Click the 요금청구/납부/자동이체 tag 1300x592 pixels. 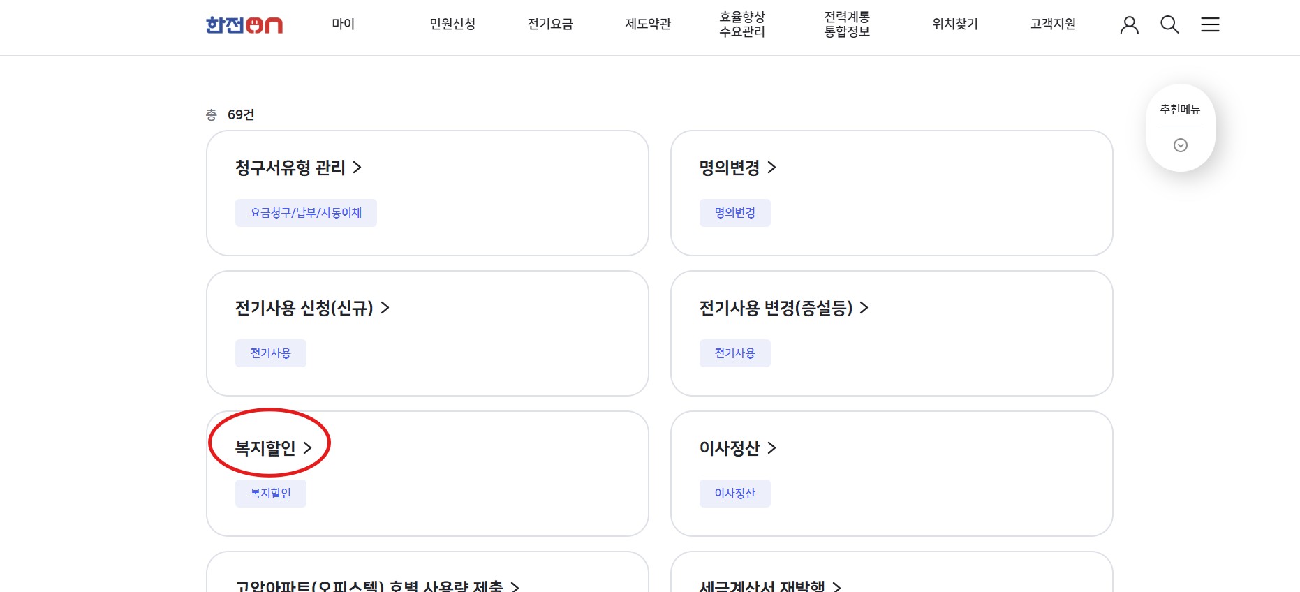click(x=306, y=212)
